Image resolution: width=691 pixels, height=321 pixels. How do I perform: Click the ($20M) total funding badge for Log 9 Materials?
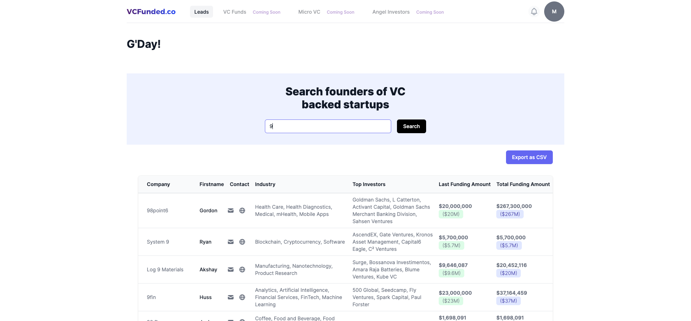click(509, 273)
